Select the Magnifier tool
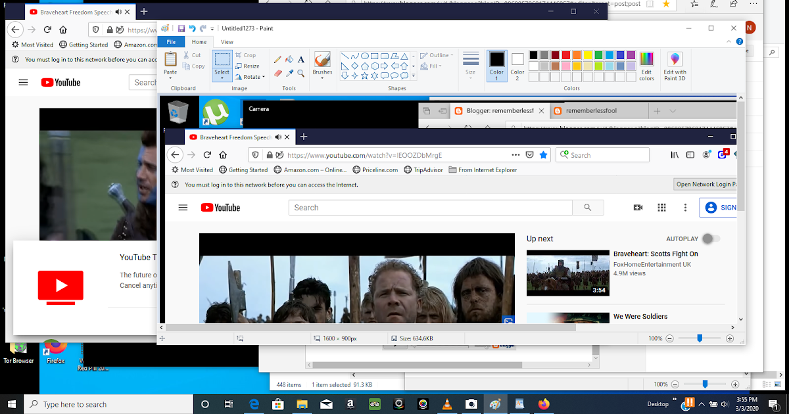Screen dimensions: 789x414 [x=301, y=73]
